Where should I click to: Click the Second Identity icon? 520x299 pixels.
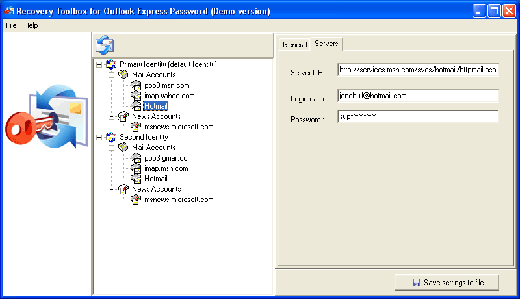point(111,137)
